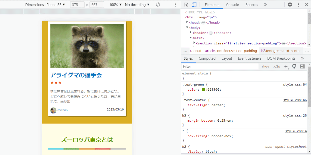Click the michan author link
Viewport: 311px width, 155px height.
pos(62,110)
